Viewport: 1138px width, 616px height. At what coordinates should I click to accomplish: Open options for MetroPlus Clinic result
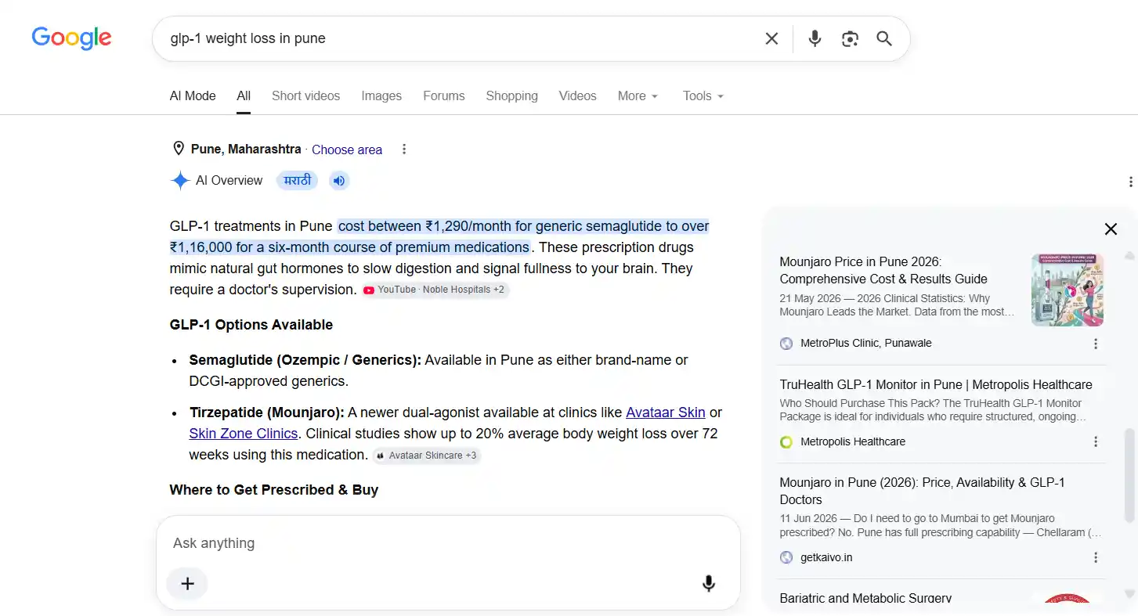[x=1096, y=344]
